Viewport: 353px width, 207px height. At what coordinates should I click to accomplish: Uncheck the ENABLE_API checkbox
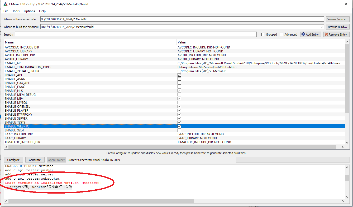179,75
